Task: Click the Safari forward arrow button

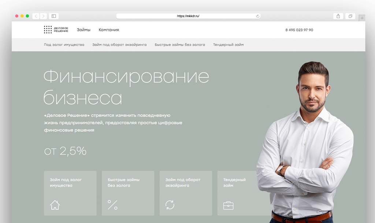Action: tap(43, 16)
